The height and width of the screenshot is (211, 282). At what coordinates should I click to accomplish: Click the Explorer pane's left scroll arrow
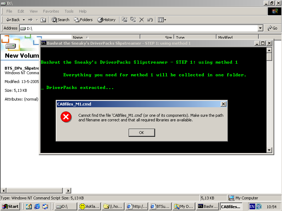tap(4, 190)
